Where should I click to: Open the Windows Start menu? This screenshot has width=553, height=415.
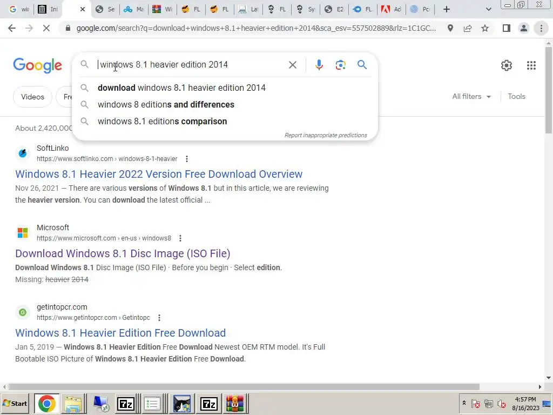[x=15, y=404]
